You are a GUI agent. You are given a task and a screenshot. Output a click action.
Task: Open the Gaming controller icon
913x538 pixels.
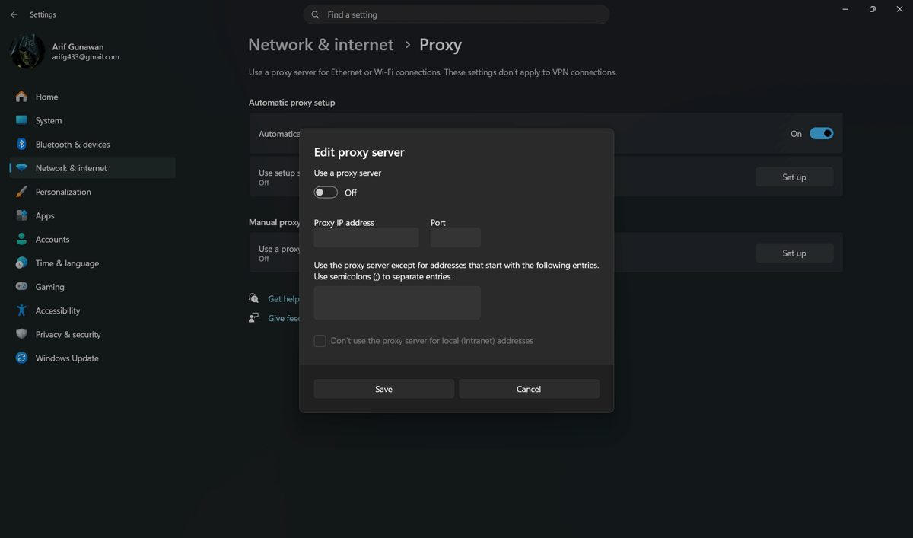[21, 287]
